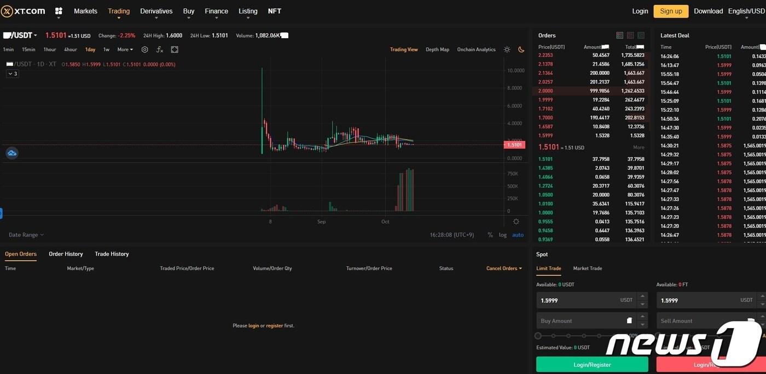Toggle log scale on chart

point(503,235)
